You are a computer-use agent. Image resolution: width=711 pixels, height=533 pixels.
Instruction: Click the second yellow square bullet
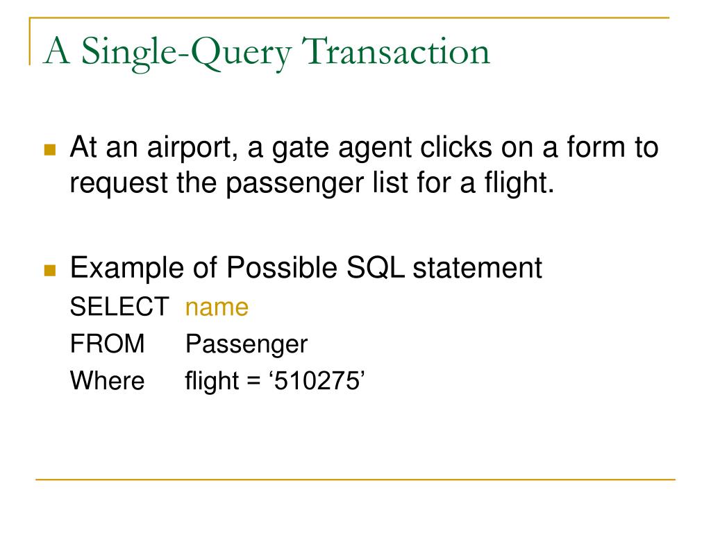[x=50, y=270]
